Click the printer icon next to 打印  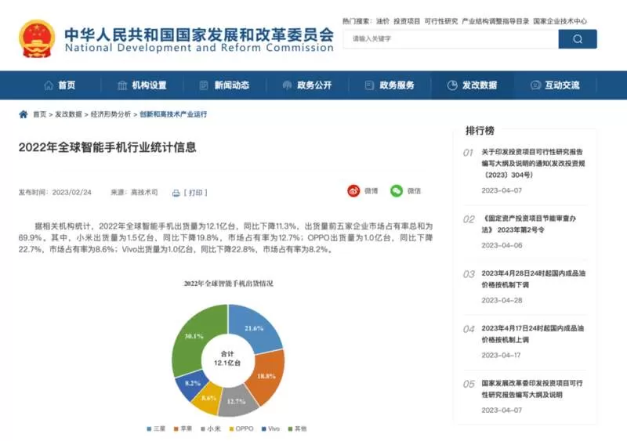(x=176, y=193)
